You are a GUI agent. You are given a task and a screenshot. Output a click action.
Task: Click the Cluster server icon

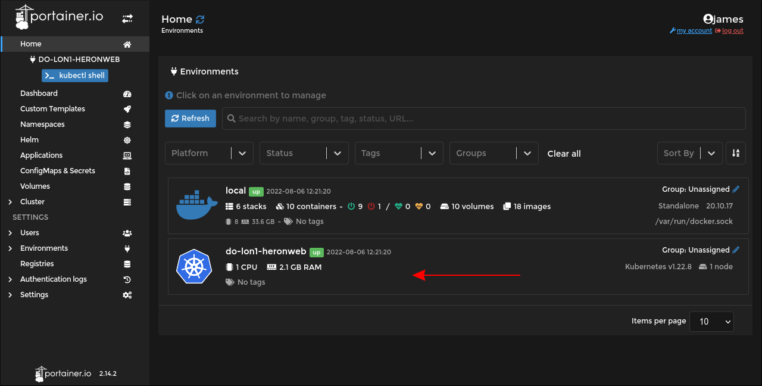pos(127,202)
